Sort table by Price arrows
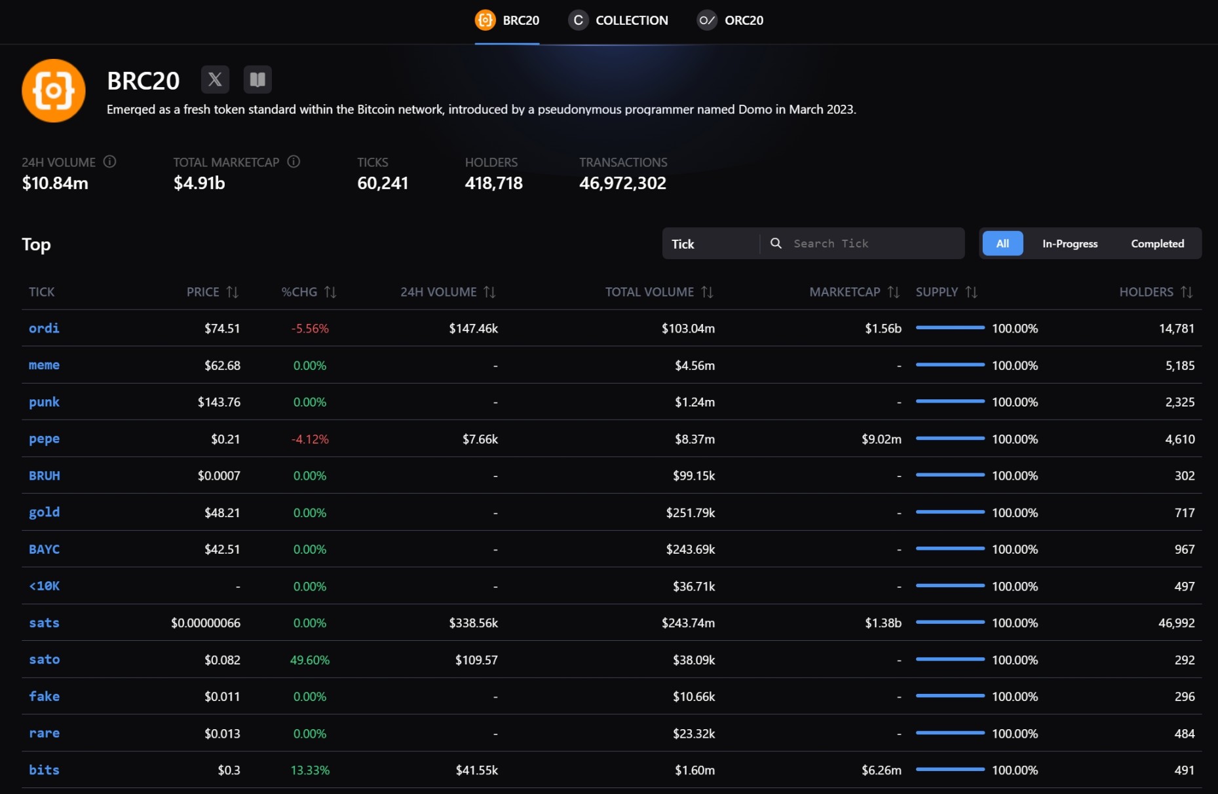The image size is (1218, 794). (x=233, y=292)
